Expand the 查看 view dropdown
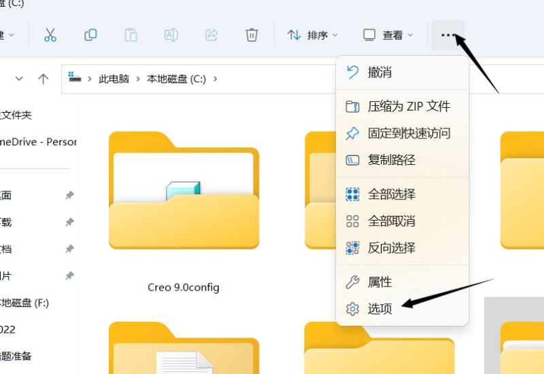 pyautogui.click(x=388, y=35)
